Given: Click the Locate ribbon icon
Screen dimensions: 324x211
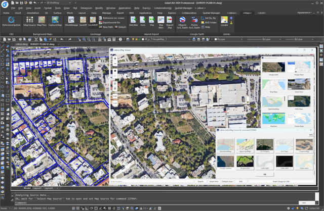Looking at the screenshot, I should (x=224, y=21).
